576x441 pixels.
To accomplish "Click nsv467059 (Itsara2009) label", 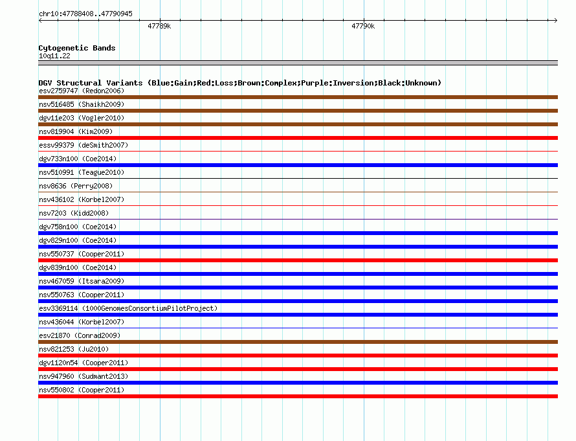I will pyautogui.click(x=82, y=281).
